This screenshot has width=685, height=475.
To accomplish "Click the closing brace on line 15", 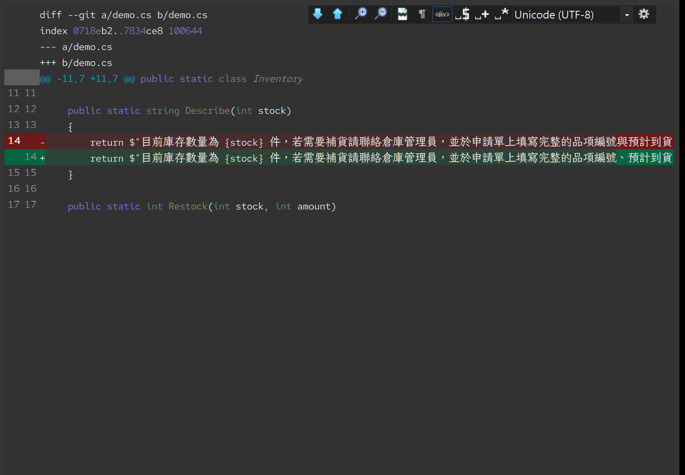I will (70, 175).
